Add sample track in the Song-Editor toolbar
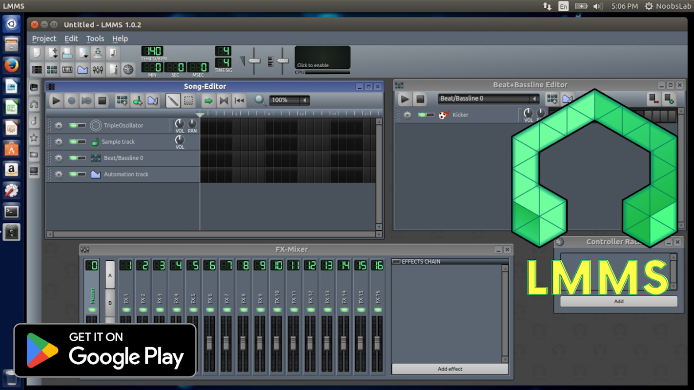The height and width of the screenshot is (390, 694). click(138, 101)
